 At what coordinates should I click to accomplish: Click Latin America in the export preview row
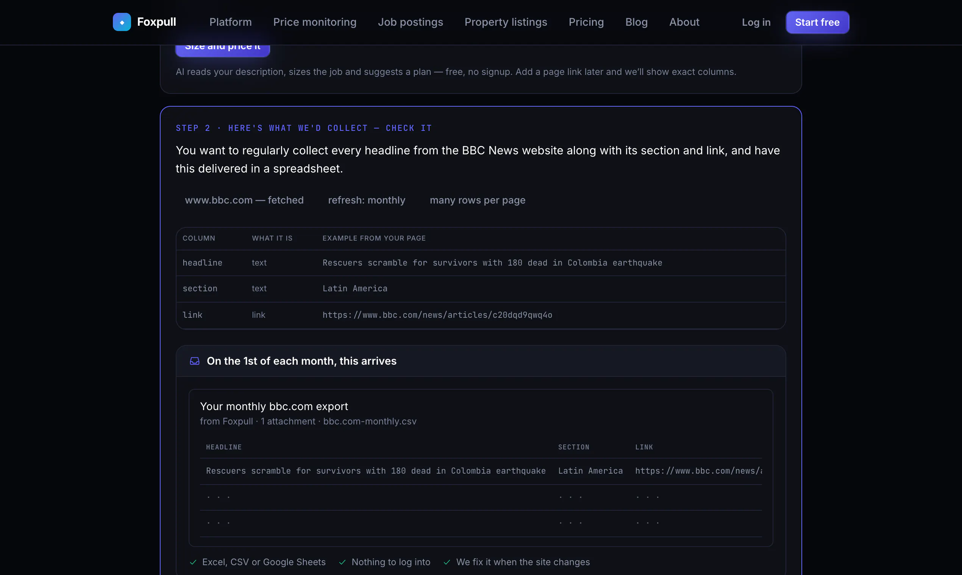[x=590, y=471]
